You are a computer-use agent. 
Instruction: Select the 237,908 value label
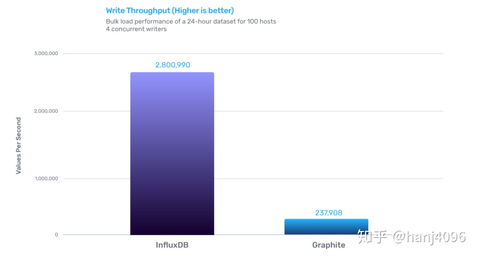[329, 213]
